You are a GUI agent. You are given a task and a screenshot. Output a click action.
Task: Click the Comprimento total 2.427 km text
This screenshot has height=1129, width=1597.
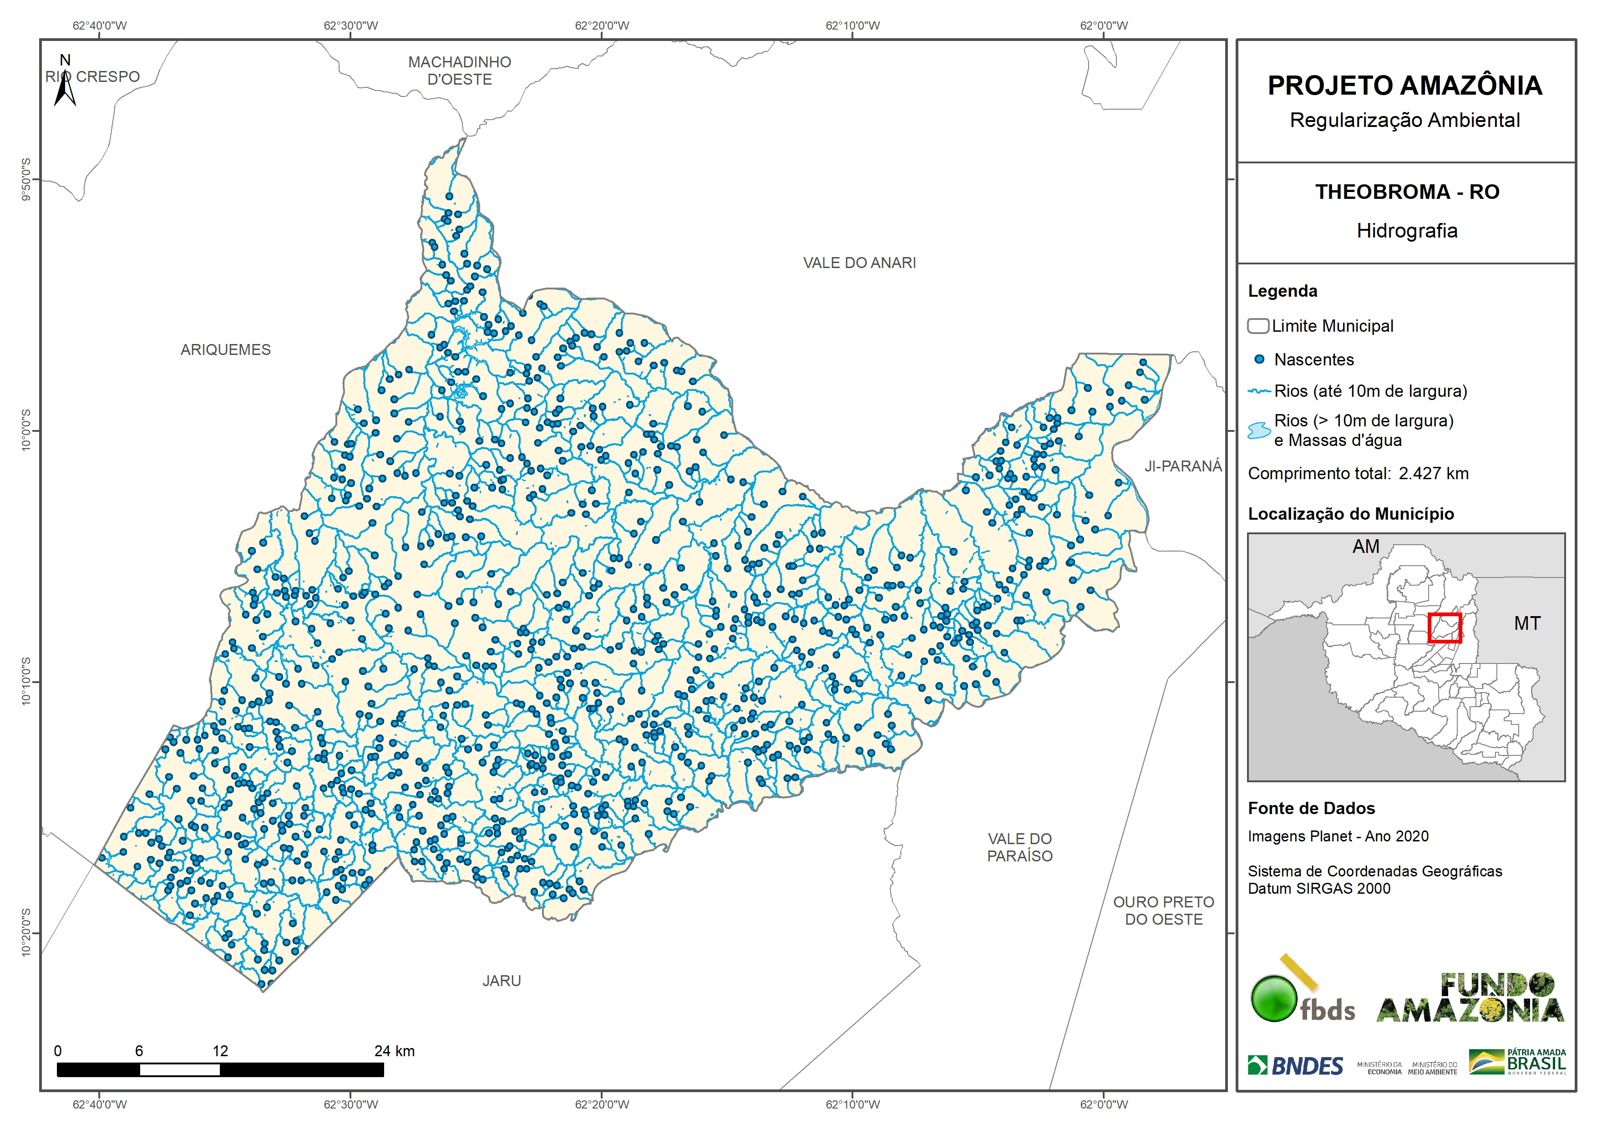1358,474
